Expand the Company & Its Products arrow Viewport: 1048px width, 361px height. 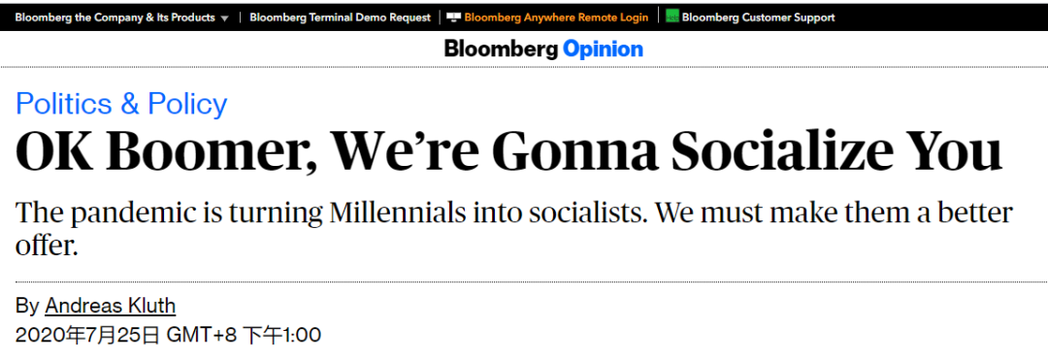224,18
